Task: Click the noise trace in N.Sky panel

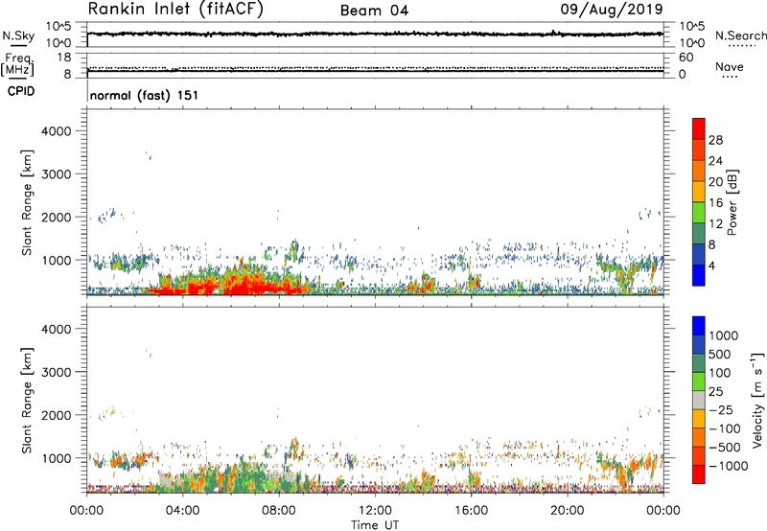Action: tap(375, 35)
